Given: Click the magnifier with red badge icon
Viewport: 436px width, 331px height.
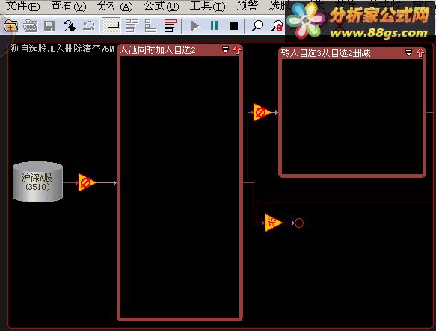Looking at the screenshot, I should (x=277, y=26).
